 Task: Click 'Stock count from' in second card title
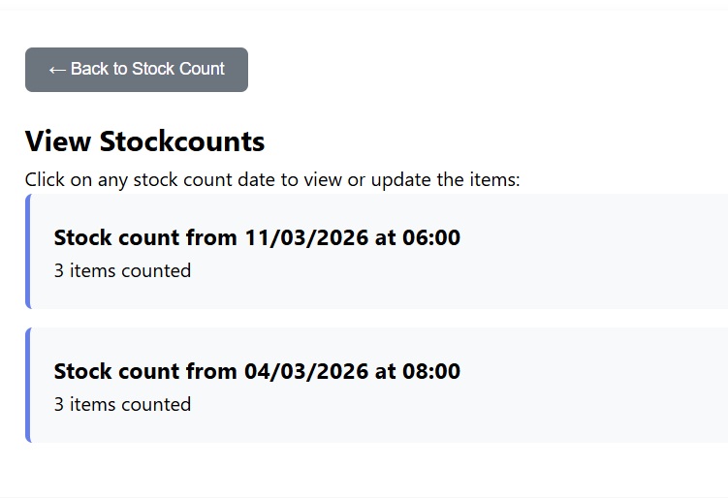click(x=145, y=371)
